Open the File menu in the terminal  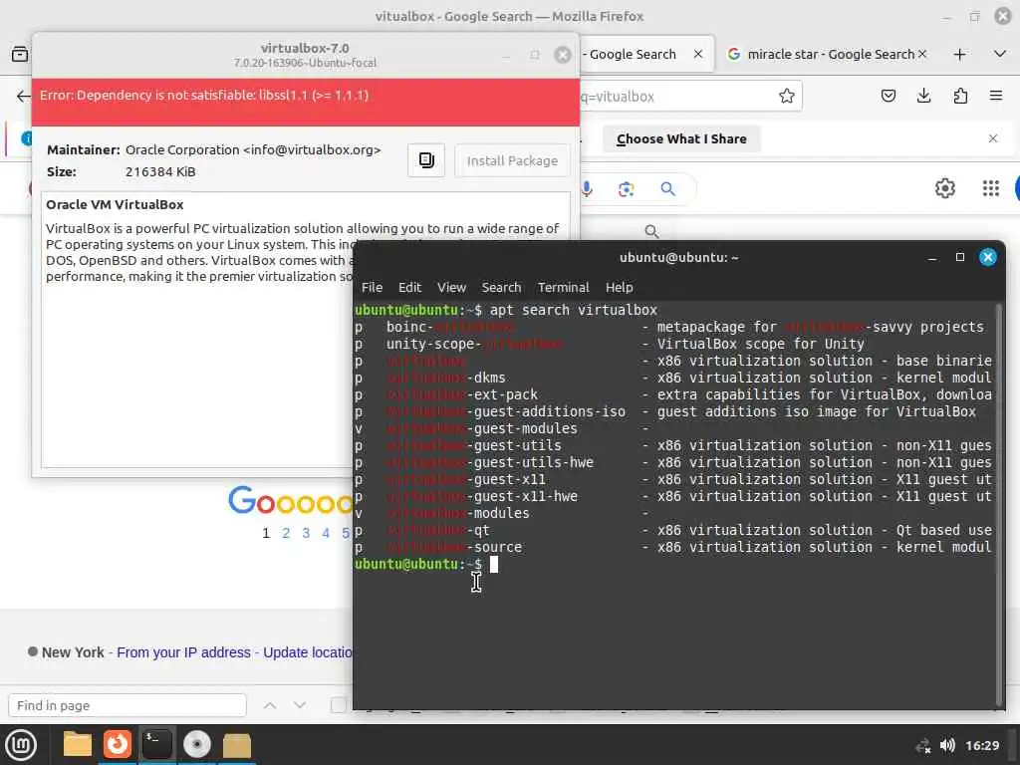(373, 287)
